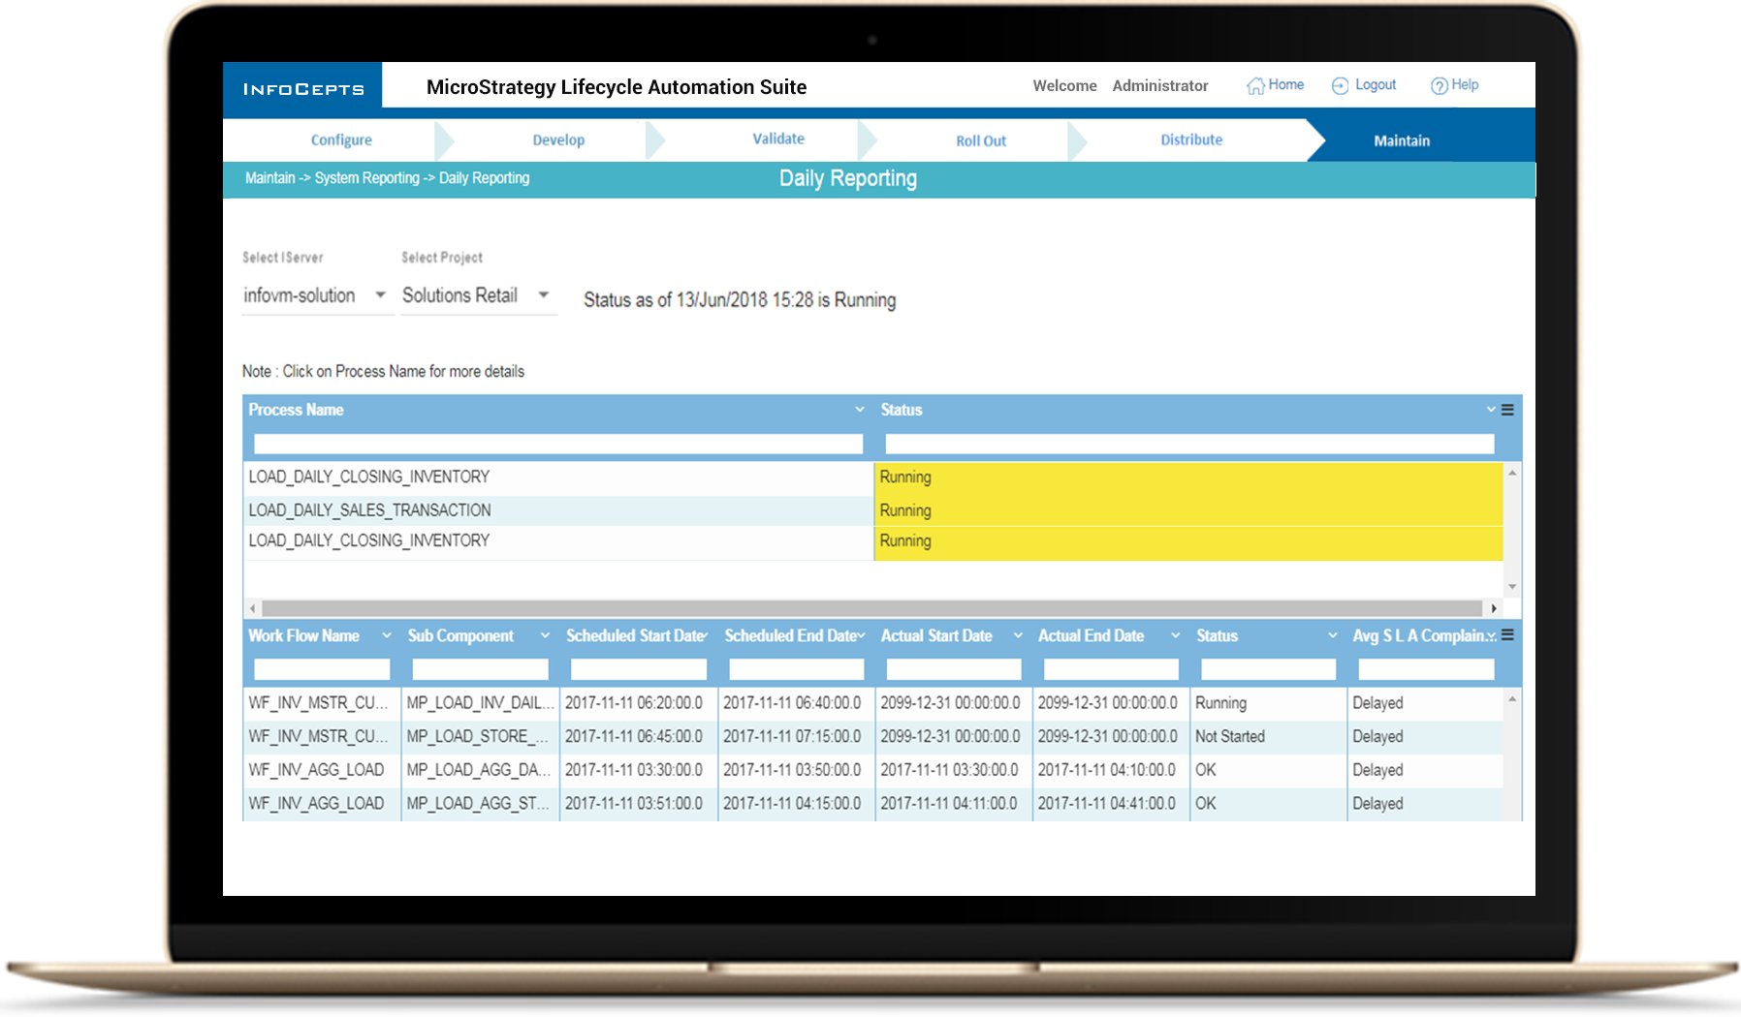Click the Actual End Date filter field
The height and width of the screenshot is (1017, 1741).
click(x=1111, y=669)
